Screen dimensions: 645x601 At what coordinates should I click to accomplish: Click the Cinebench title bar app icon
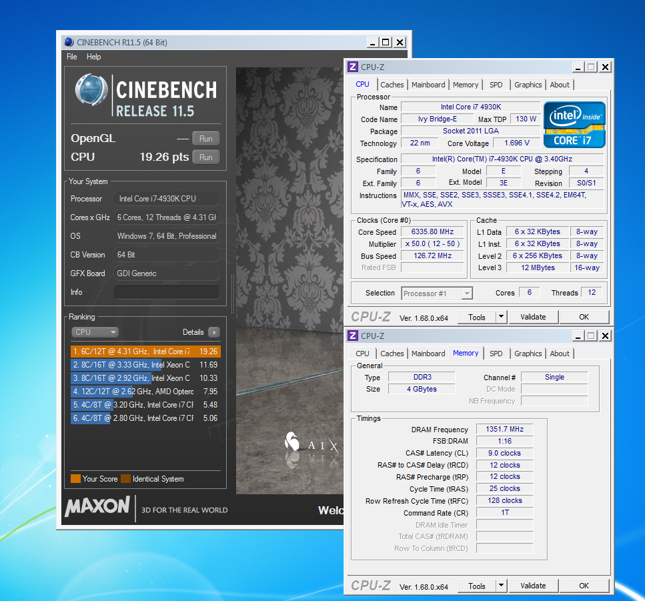click(x=69, y=42)
